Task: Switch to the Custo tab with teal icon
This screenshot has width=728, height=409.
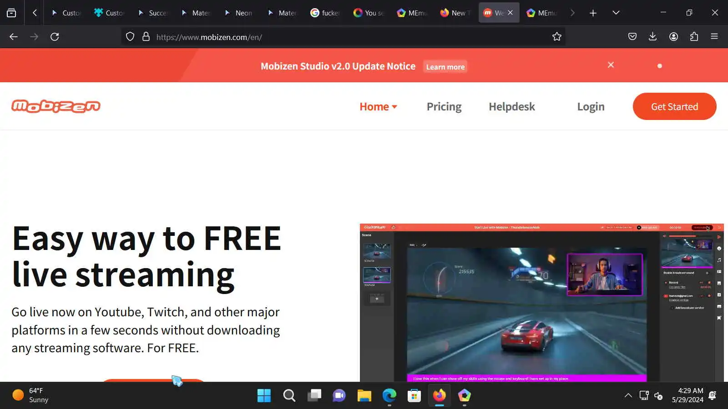Action: tap(109, 13)
